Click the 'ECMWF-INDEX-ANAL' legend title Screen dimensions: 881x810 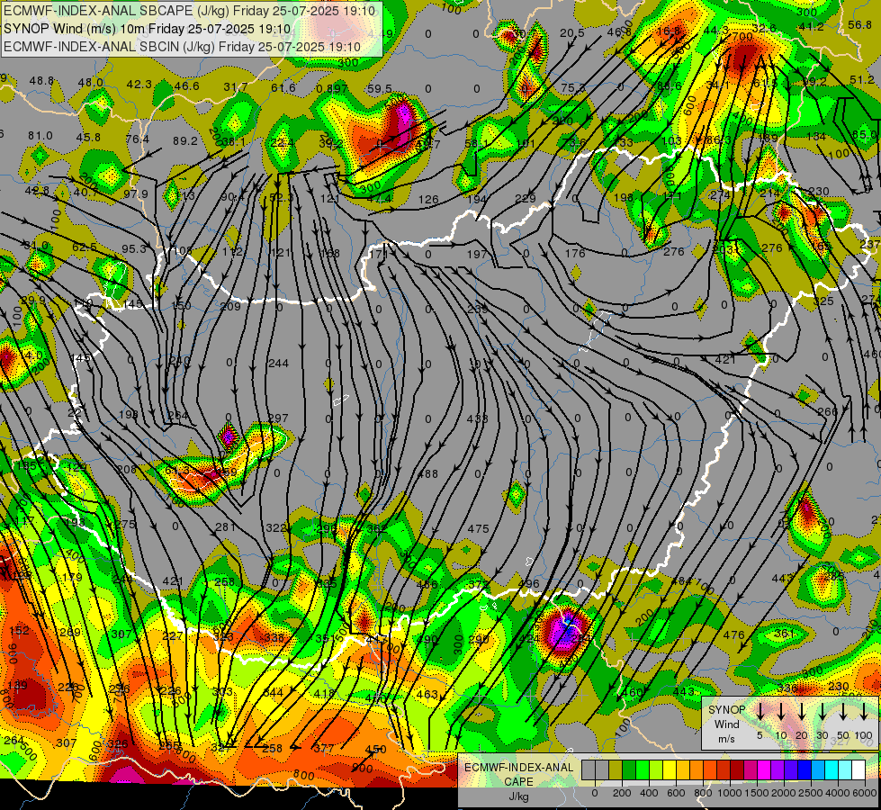tap(519, 768)
